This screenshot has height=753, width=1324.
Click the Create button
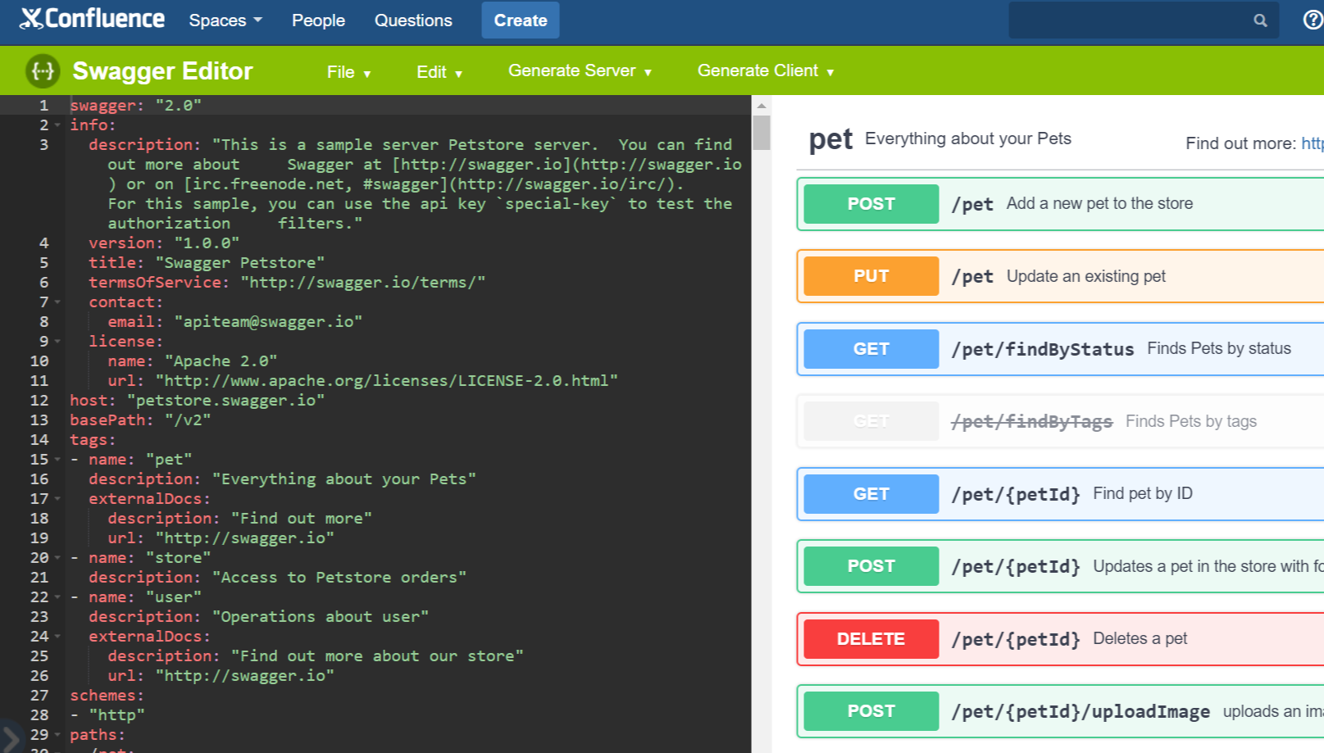point(521,20)
